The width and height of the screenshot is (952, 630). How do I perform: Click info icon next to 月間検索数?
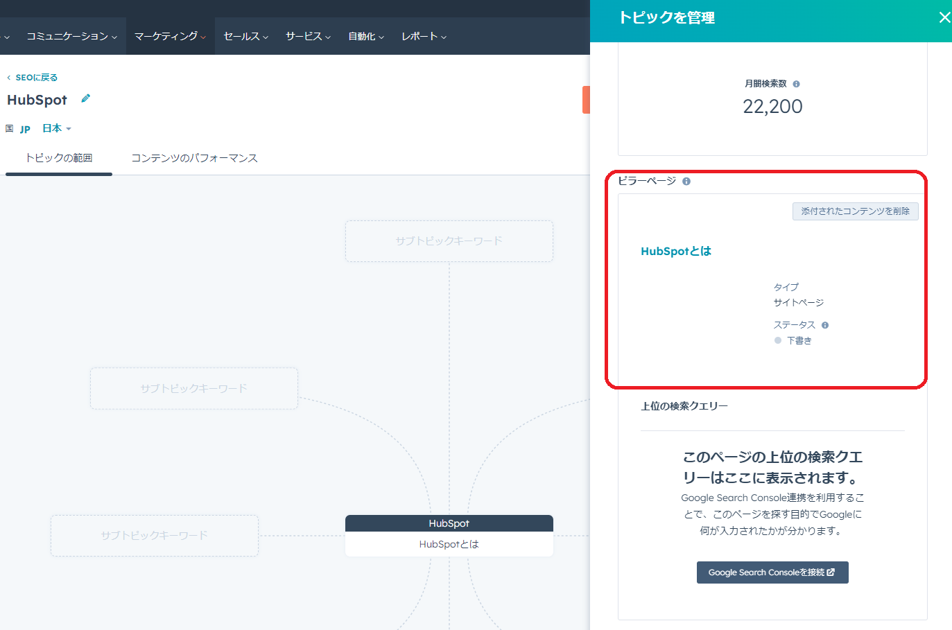[x=796, y=84]
